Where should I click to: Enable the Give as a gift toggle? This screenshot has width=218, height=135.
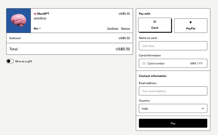[x=10, y=61]
